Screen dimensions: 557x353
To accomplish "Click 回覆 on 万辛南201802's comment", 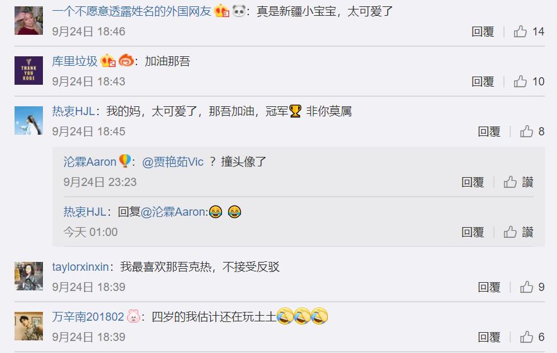I will click(x=489, y=337).
